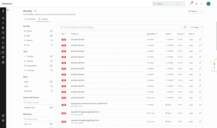Open the 50 / page dropdown
The height and width of the screenshot is (128, 217).
click(196, 27)
